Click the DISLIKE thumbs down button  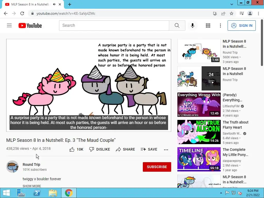pyautogui.click(x=100, y=149)
